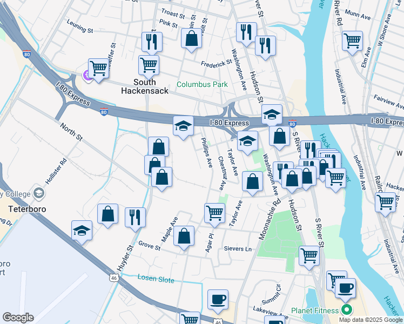The width and height of the screenshot is (404, 324).
Task: Click the Google logo link
Action: 18,318
